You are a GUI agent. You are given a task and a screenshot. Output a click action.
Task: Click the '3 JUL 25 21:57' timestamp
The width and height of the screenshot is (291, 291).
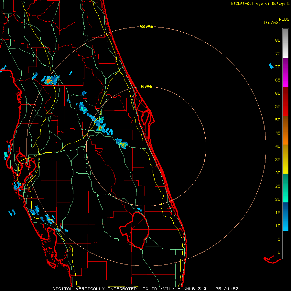(x=219, y=289)
